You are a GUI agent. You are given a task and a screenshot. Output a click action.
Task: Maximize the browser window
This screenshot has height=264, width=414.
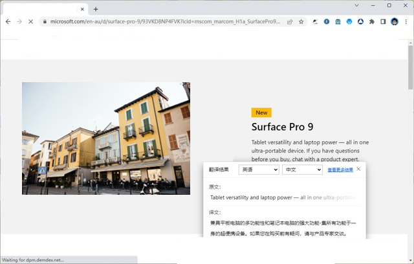[x=389, y=5]
